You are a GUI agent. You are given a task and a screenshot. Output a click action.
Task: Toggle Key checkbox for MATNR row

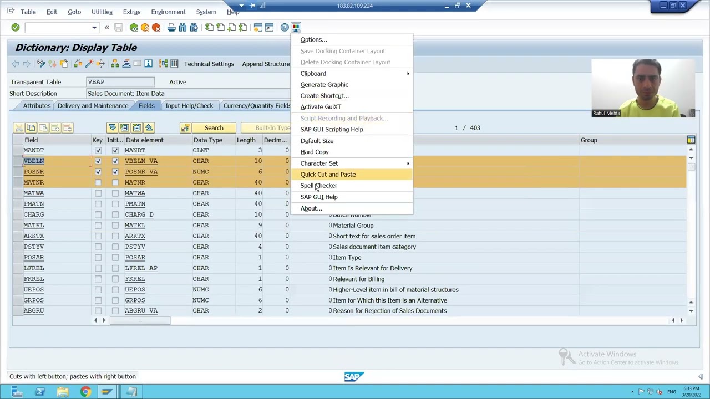coord(98,182)
